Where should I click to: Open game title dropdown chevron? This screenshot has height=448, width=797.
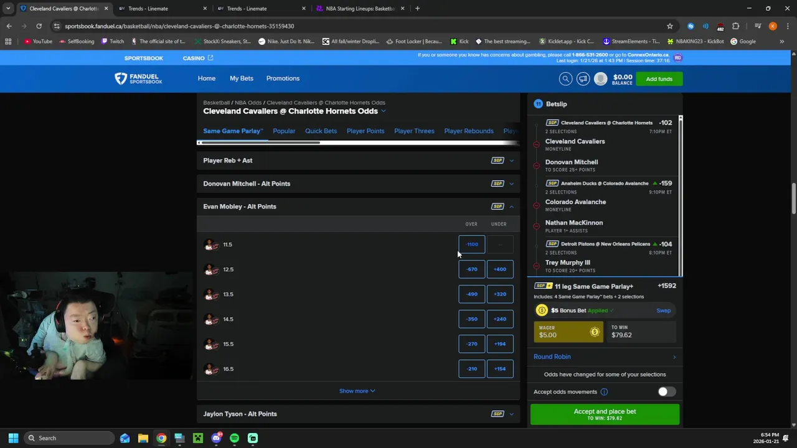384,111
